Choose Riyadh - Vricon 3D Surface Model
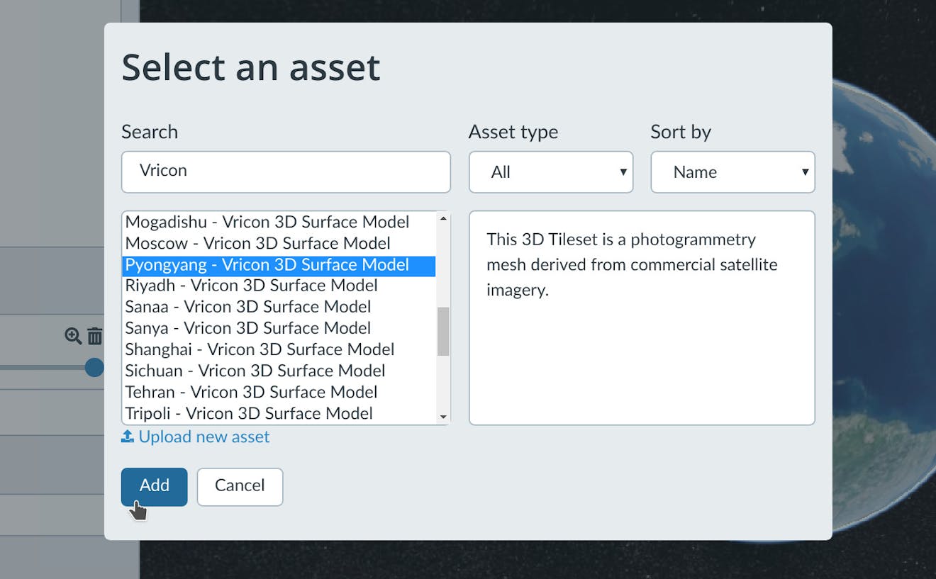Viewport: 936px width, 579px height. point(251,286)
